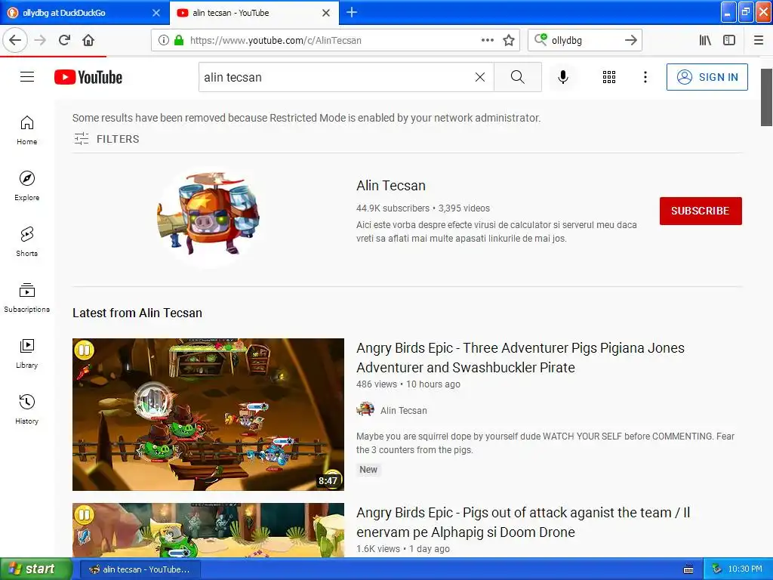This screenshot has height=580, width=773.
Task: Open Explore in YouTube sidebar
Action: pos(27,186)
